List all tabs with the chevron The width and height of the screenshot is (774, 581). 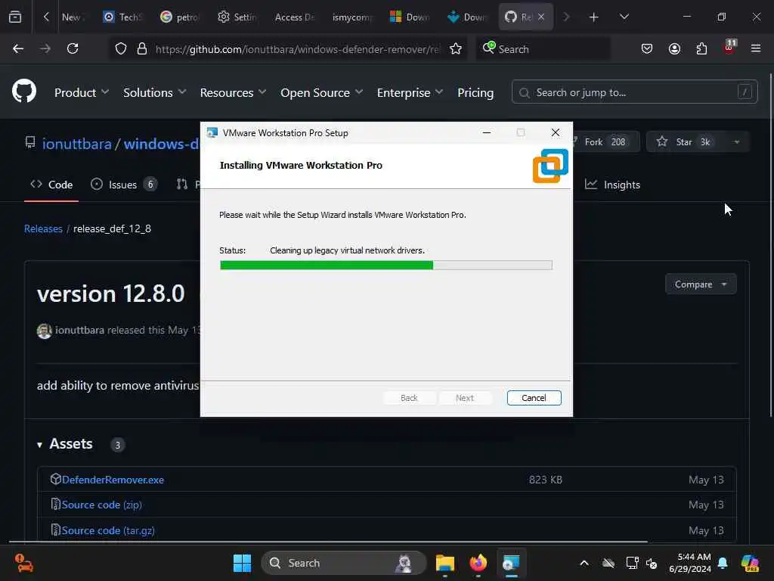pyautogui.click(x=624, y=17)
